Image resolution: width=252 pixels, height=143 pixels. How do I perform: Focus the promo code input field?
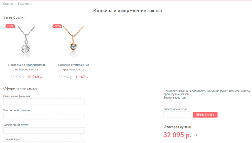tap(177, 115)
